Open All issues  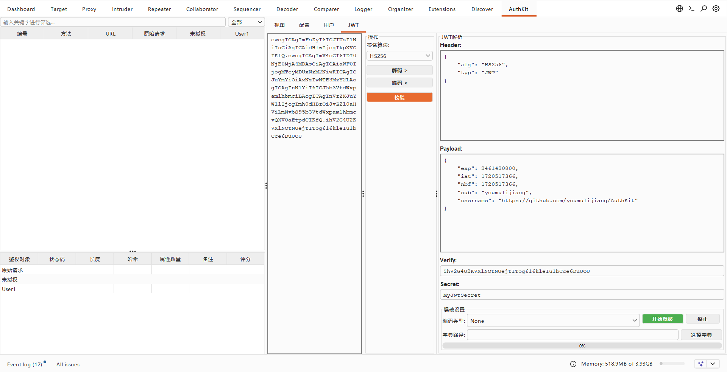(x=68, y=364)
